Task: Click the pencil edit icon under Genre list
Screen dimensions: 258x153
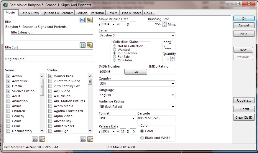Action: click(42, 139)
